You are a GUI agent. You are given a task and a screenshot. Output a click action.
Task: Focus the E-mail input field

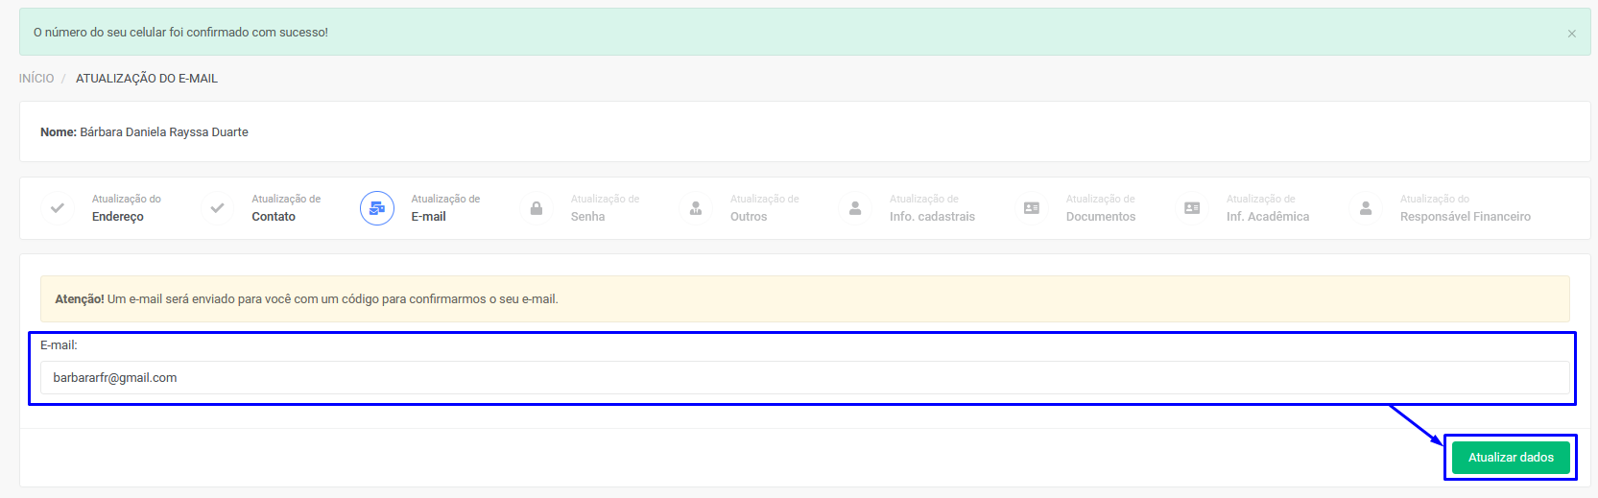click(x=804, y=378)
